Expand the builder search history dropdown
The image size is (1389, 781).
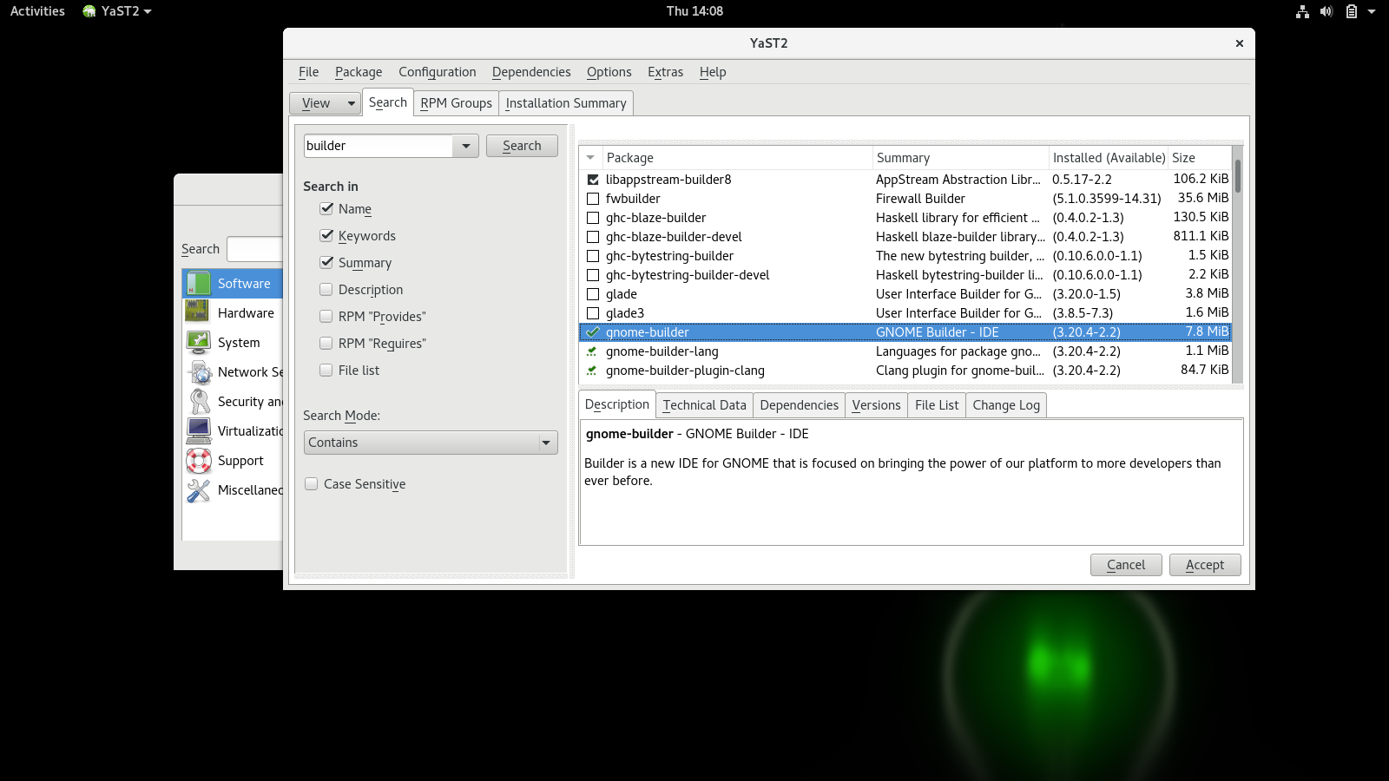tap(465, 146)
